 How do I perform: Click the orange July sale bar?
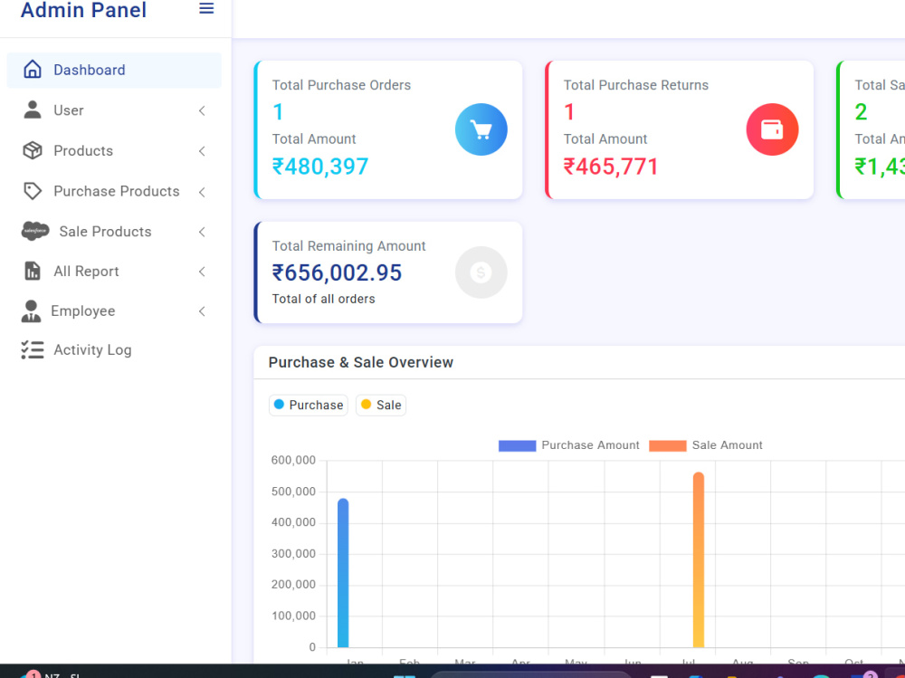699,559
